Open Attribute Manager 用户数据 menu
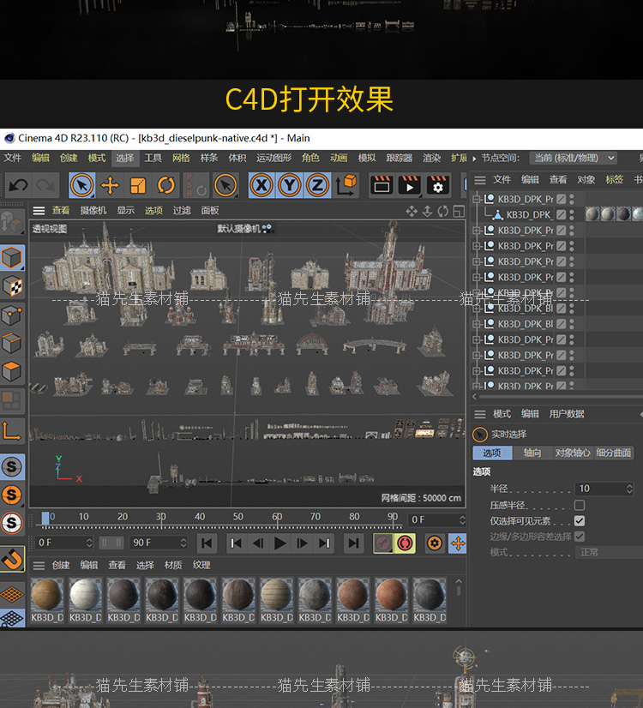This screenshot has width=643, height=708. pos(567,414)
